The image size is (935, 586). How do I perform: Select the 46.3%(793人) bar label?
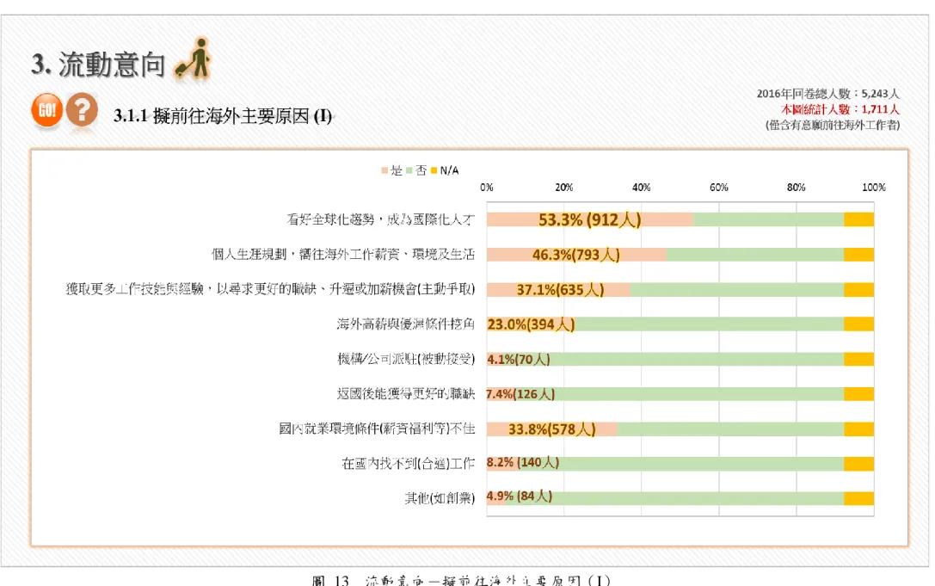[x=576, y=255]
